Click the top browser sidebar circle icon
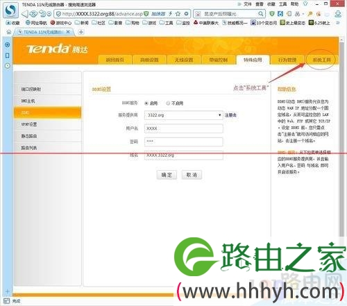The width and height of the screenshot is (347, 306). point(8,44)
